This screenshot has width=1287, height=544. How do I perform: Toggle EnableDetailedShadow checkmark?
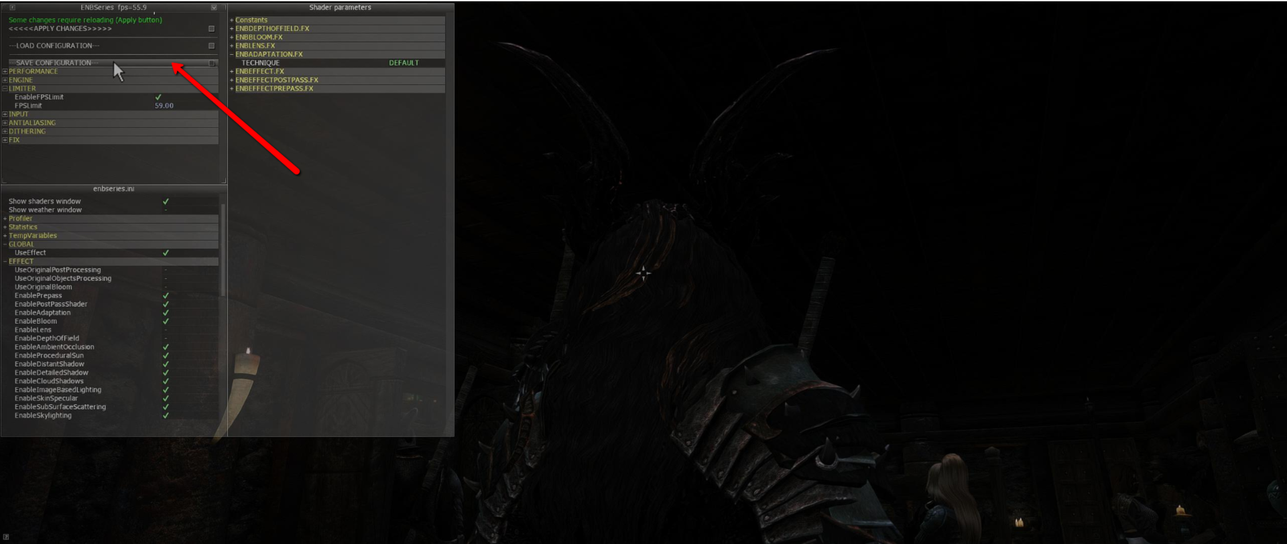click(x=166, y=373)
